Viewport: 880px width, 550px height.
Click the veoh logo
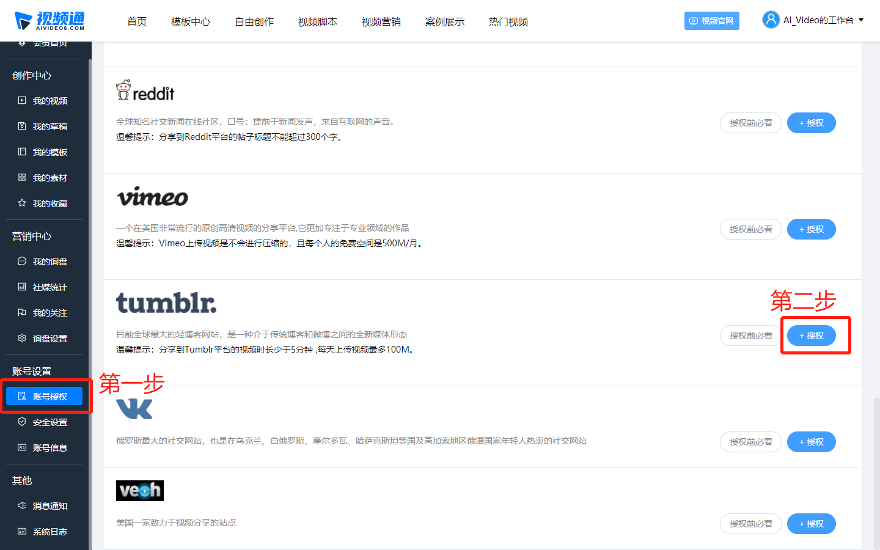(140, 491)
